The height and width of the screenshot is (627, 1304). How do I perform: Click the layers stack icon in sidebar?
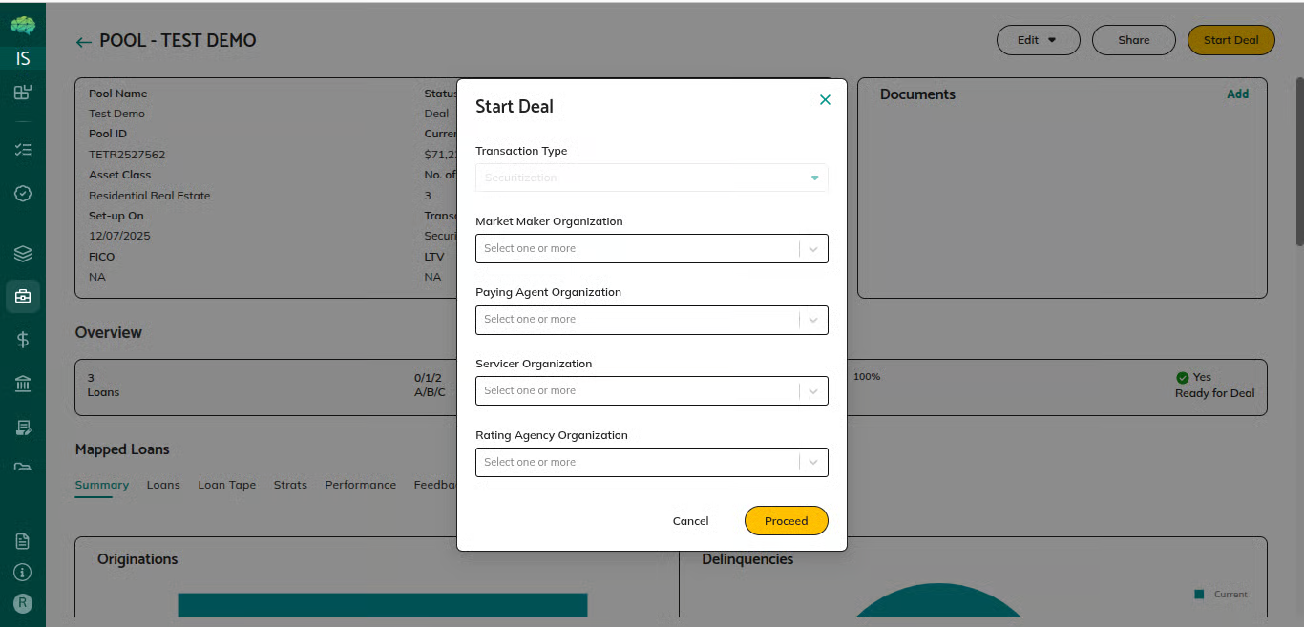(x=23, y=254)
